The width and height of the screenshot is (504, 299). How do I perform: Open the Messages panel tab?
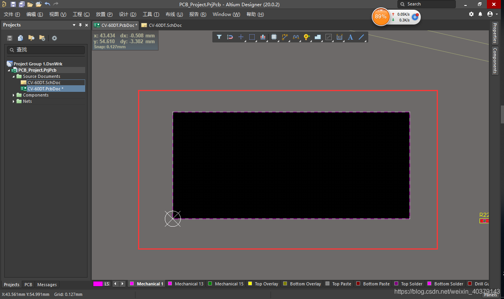[47, 285]
